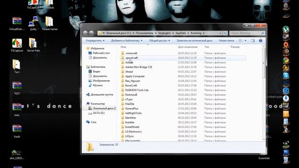
Task: Click the Новая папка toolbar button
Action: [226, 41]
